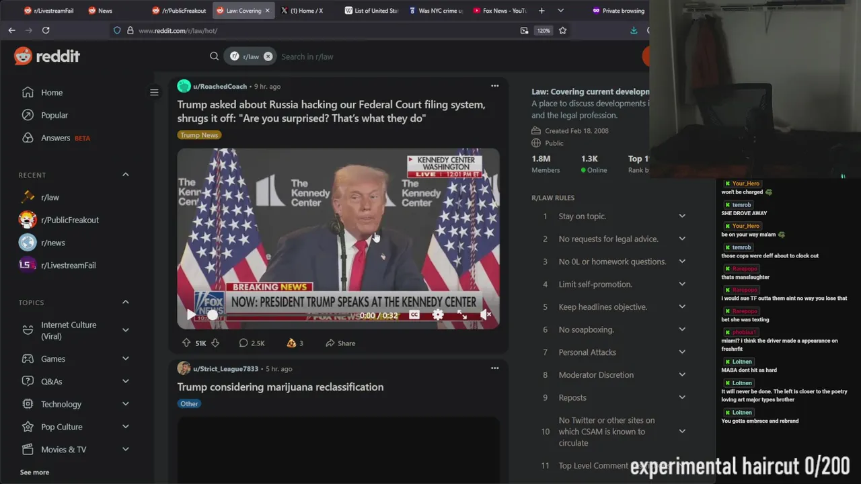This screenshot has height=484, width=861.
Task: Click the Reddit logo home link
Action: 47,56
